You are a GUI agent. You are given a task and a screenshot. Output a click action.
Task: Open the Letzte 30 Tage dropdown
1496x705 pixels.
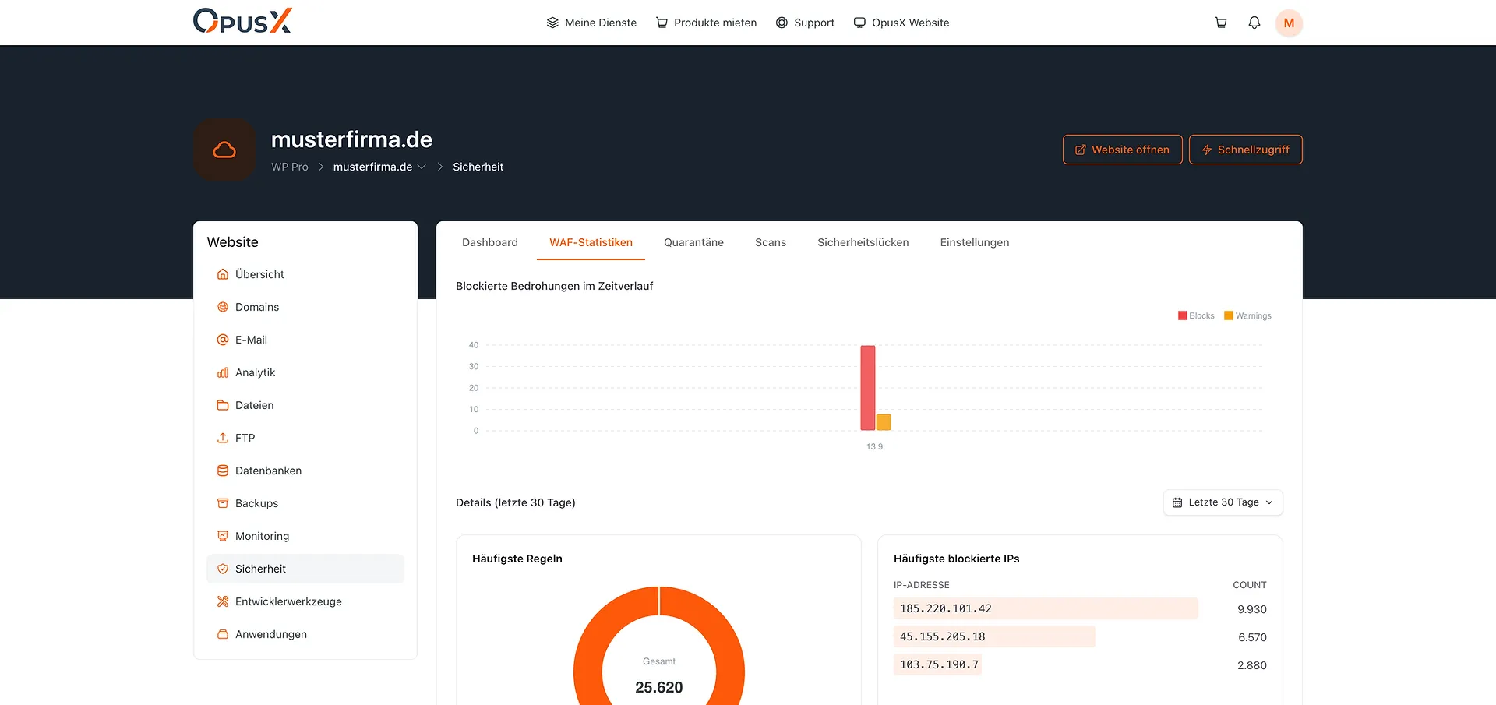pyautogui.click(x=1223, y=502)
